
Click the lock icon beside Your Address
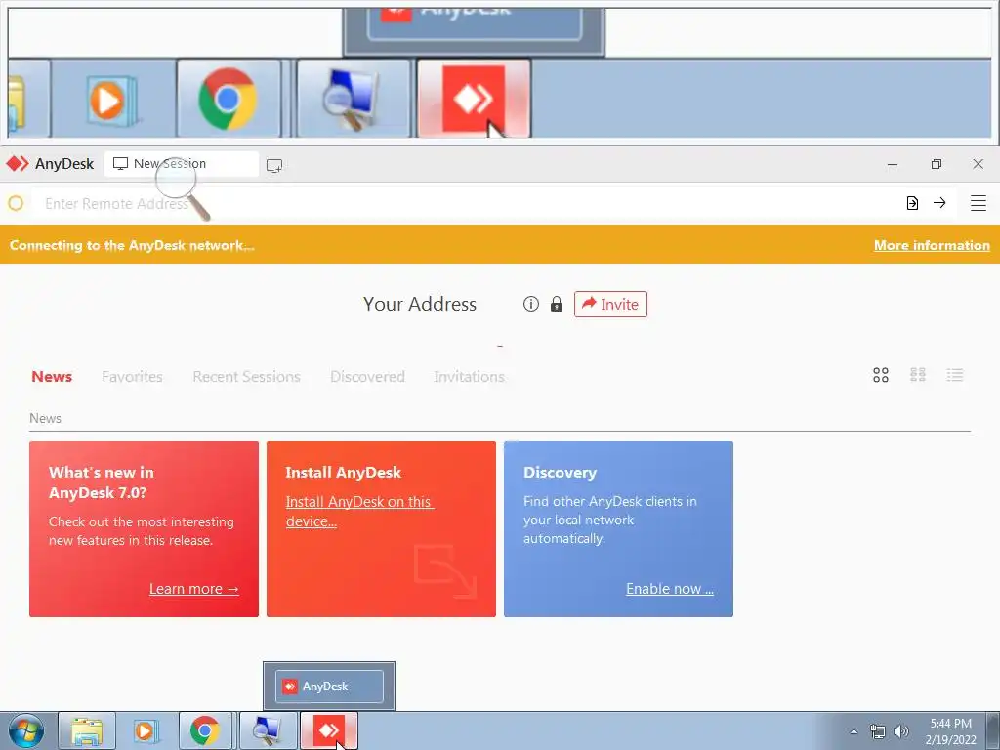[556, 305]
